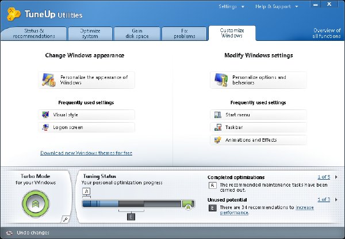This screenshot has height=239, width=345.
Task: Click the Turbo Mode heading
Action: pyautogui.click(x=36, y=176)
